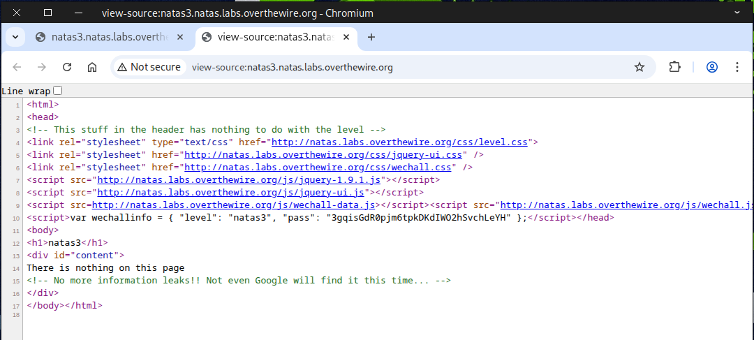Image resolution: width=754 pixels, height=340 pixels.
Task: Reload the page with the refresh icon
Action: [x=67, y=67]
